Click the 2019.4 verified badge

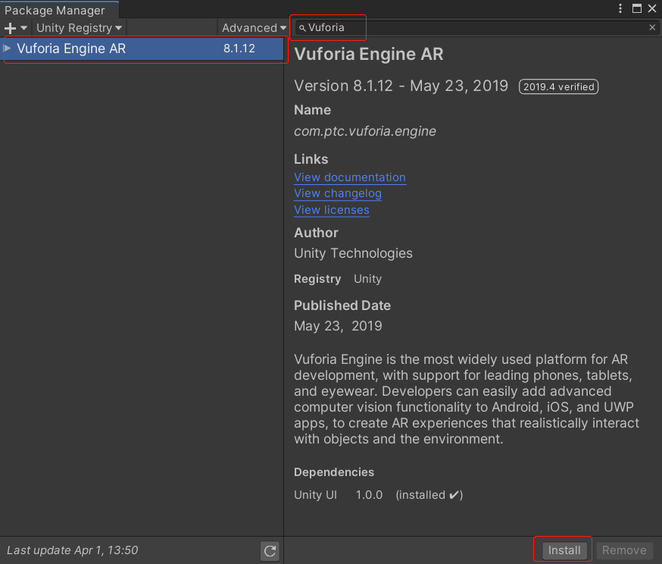(558, 86)
